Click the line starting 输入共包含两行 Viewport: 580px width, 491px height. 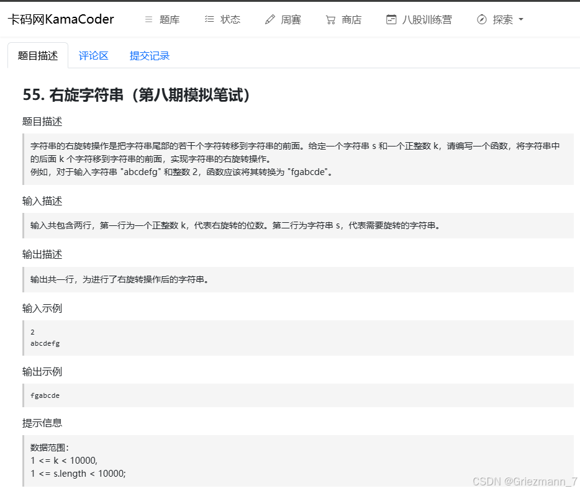click(235, 225)
